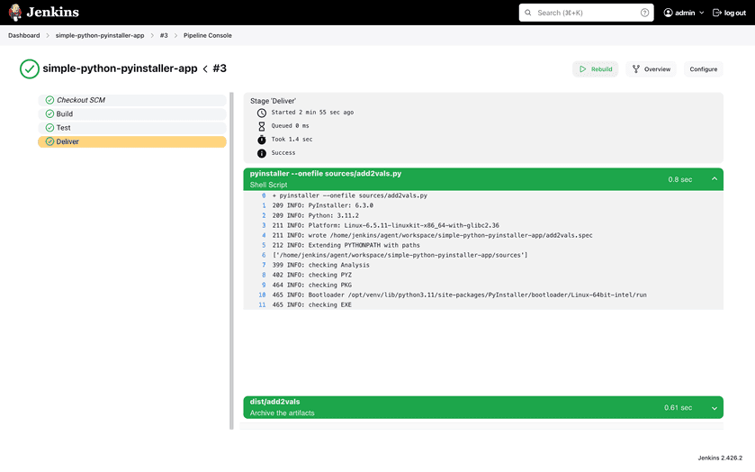This screenshot has height=472, width=755.
Task: Focus the Search input field
Action: [585, 13]
